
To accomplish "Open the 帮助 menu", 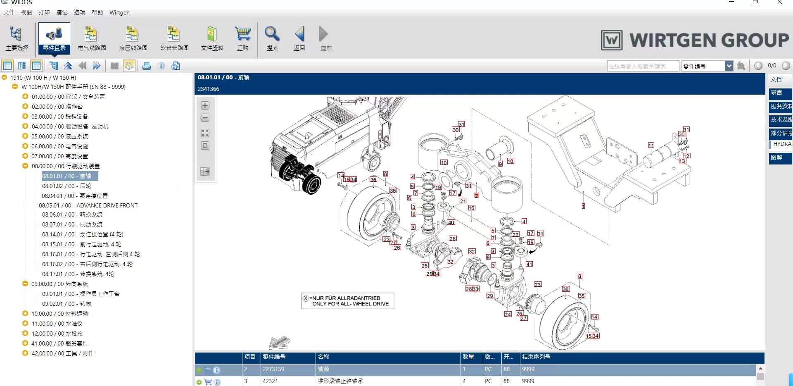I will (x=97, y=12).
